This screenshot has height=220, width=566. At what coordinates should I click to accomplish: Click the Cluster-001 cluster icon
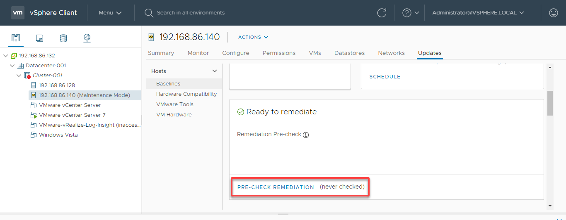(x=27, y=76)
